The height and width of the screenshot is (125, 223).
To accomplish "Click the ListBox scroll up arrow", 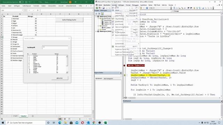I will click(x=67, y=56).
